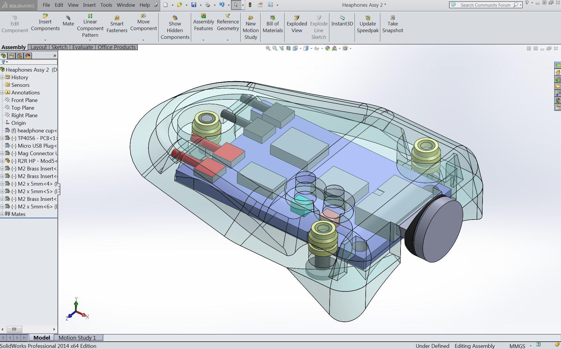Open Insert Components dropdown arrow

pyautogui.click(x=45, y=40)
